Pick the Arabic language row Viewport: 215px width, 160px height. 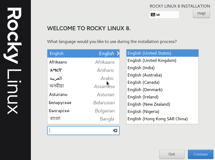pyautogui.click(x=83, y=78)
